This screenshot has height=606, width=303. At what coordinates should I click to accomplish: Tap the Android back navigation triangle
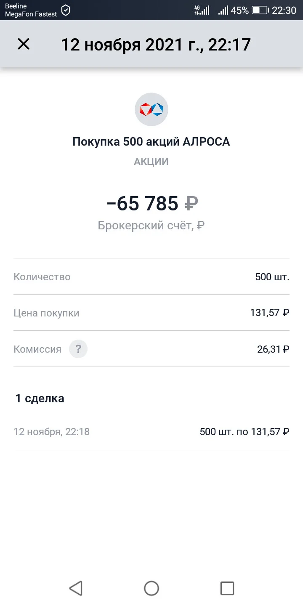[x=76, y=588]
